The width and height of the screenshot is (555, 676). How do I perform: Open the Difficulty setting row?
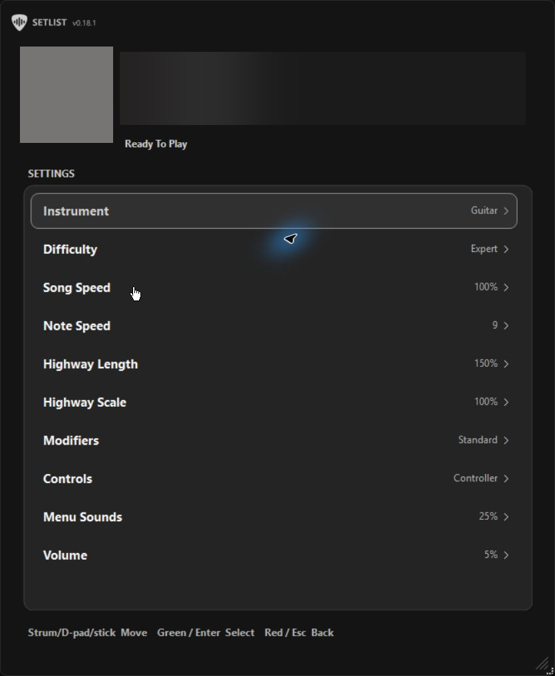click(274, 249)
